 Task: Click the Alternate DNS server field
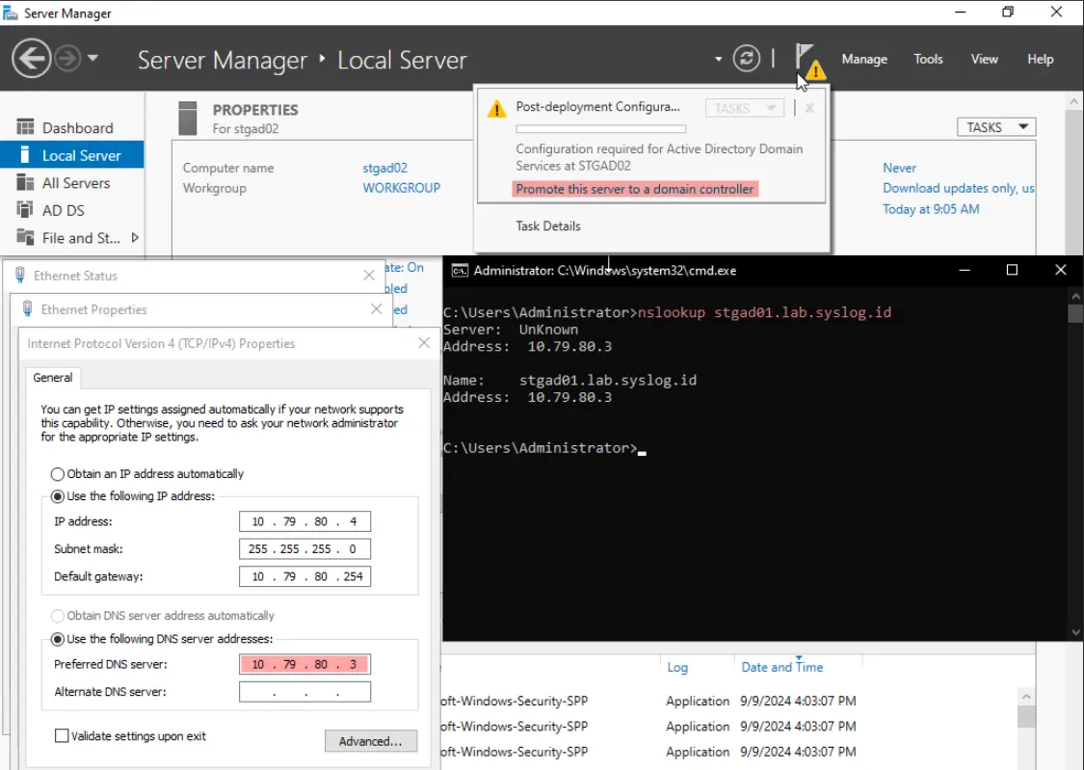coord(304,692)
